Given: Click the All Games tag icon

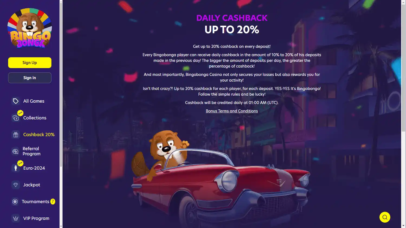Looking at the screenshot, I should pyautogui.click(x=16, y=101).
